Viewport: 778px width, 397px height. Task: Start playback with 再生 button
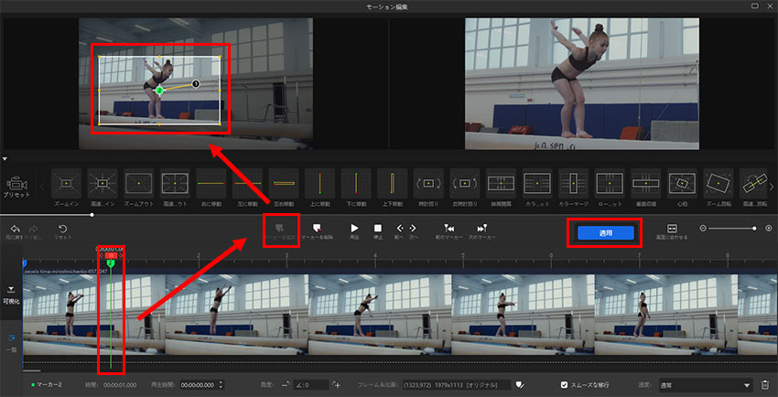click(x=354, y=228)
